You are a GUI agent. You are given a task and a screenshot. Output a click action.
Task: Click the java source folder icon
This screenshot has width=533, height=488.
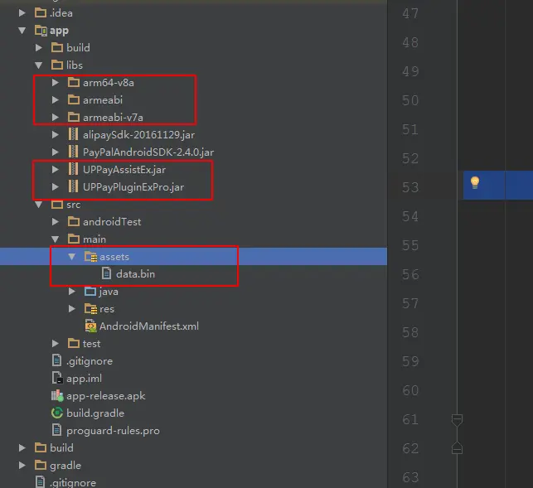coord(90,292)
